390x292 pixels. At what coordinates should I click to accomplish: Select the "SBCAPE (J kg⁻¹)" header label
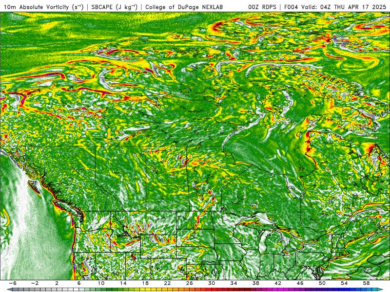114,7
